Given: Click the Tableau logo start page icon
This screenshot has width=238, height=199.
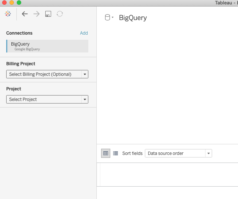Looking at the screenshot, I should [x=8, y=14].
